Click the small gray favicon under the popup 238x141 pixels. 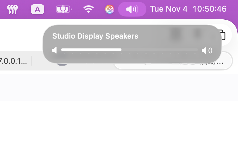(62, 64)
